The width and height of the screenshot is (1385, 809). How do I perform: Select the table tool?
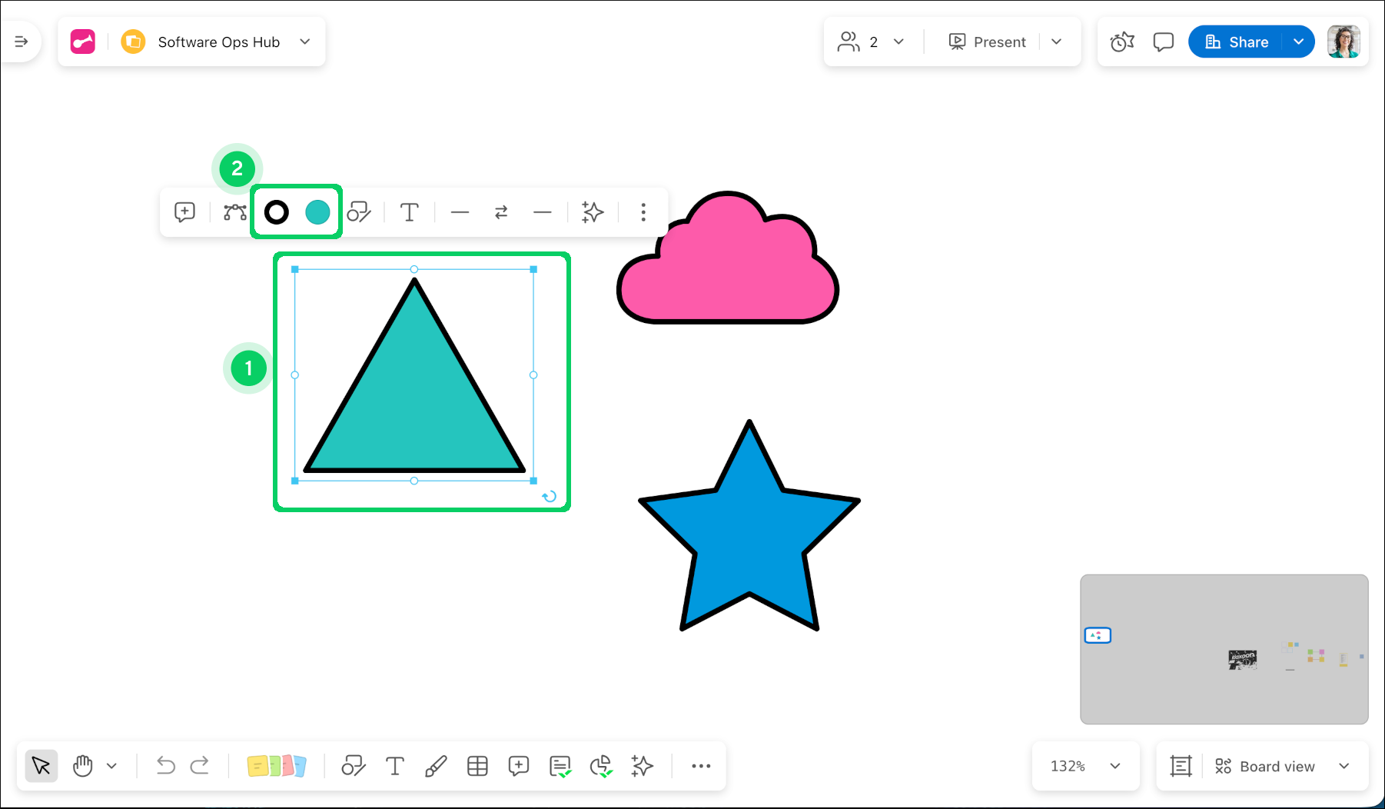pyautogui.click(x=477, y=766)
